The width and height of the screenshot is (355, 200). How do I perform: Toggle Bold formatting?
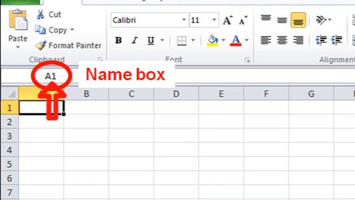pyautogui.click(x=118, y=41)
